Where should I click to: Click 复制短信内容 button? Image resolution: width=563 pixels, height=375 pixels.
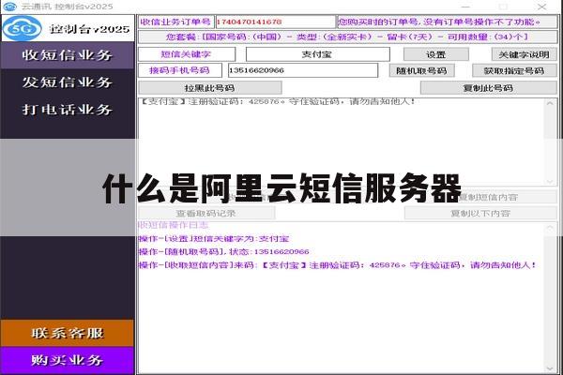(x=488, y=197)
